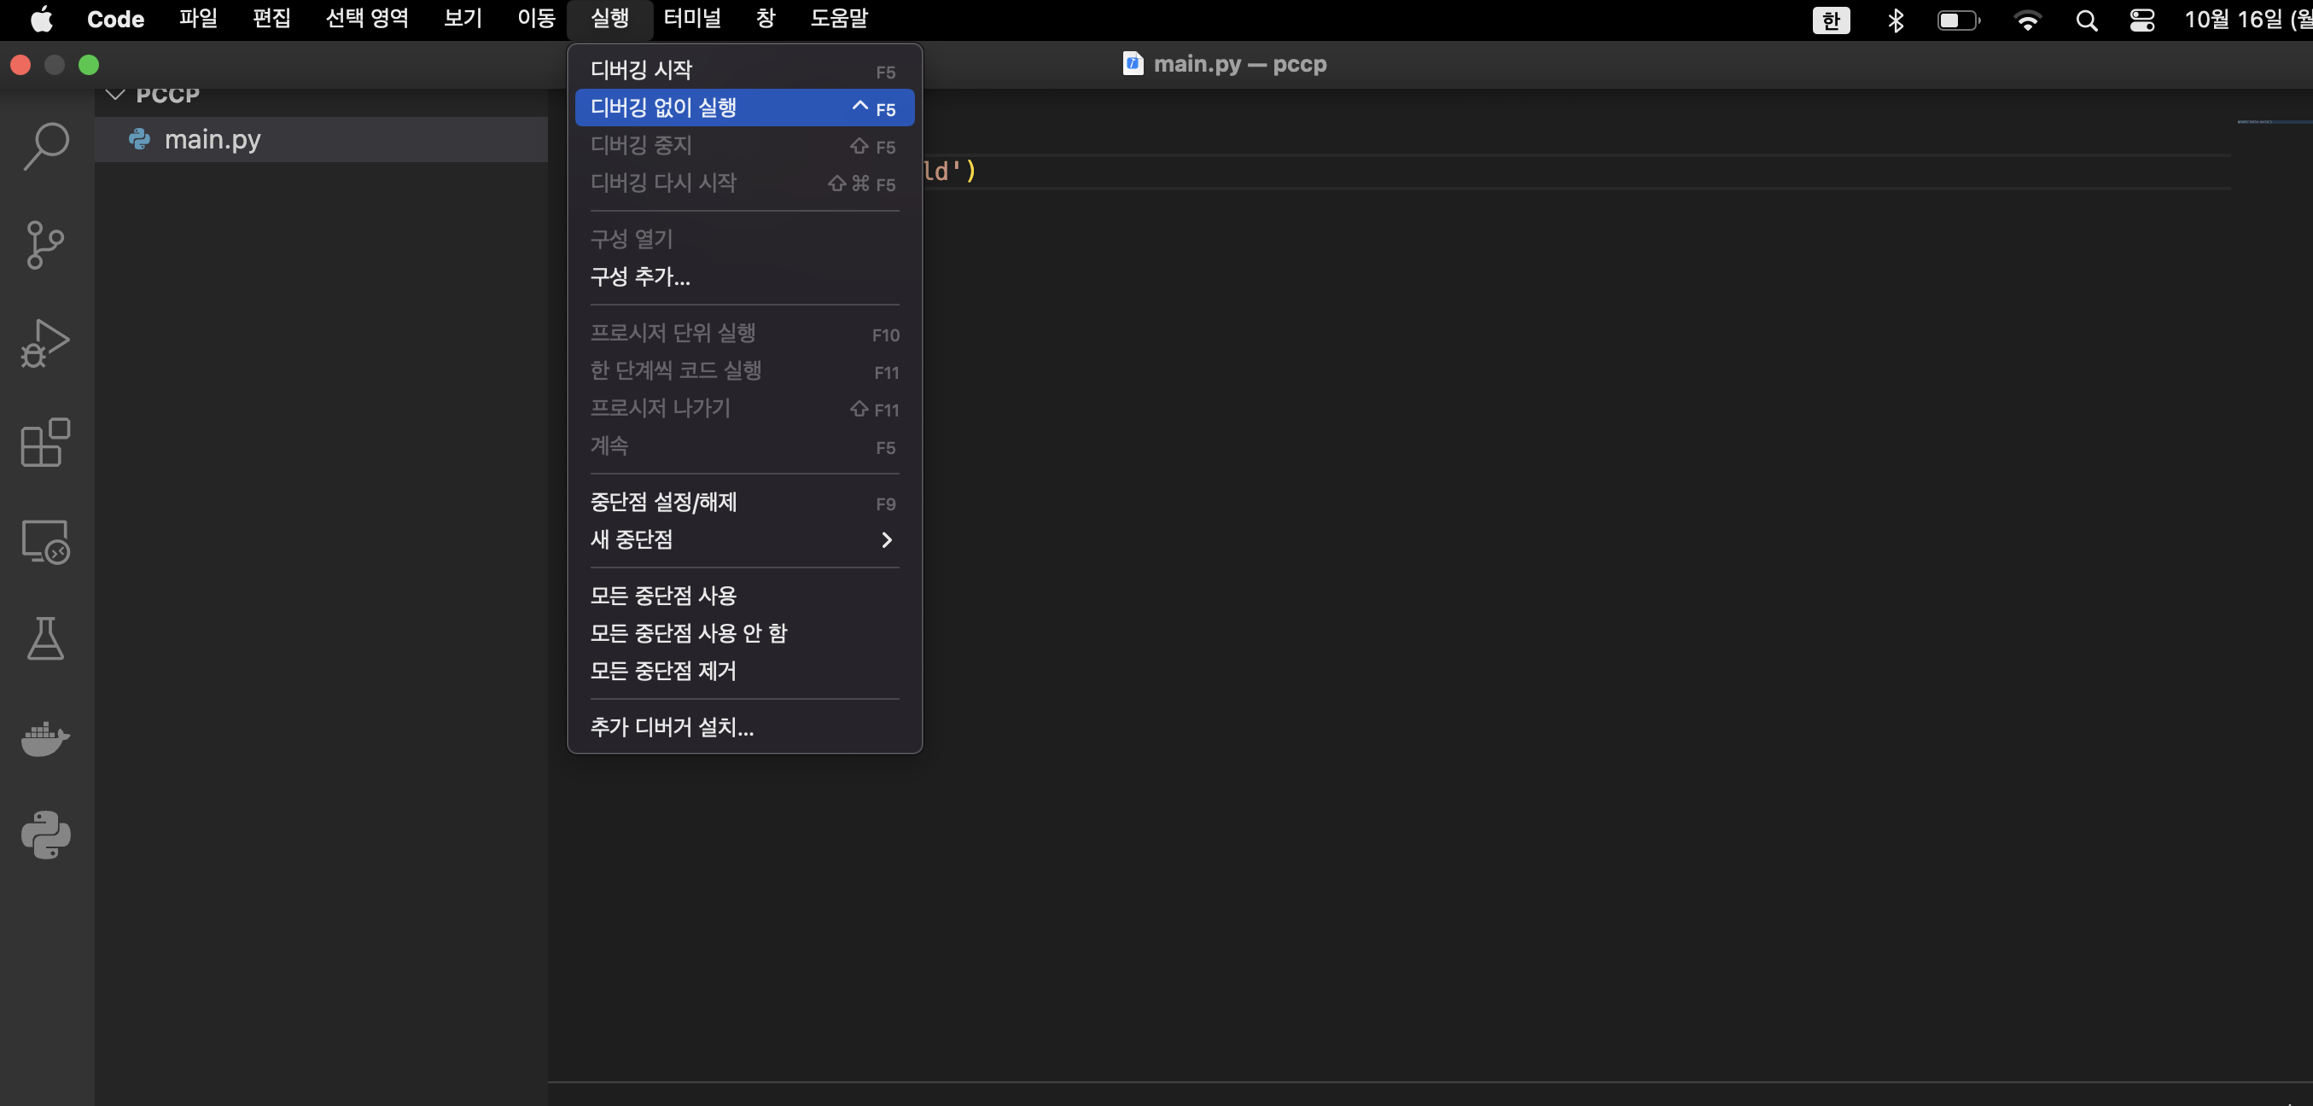This screenshot has width=2313, height=1106.
Task: Open main.py in the explorer tree
Action: point(213,139)
